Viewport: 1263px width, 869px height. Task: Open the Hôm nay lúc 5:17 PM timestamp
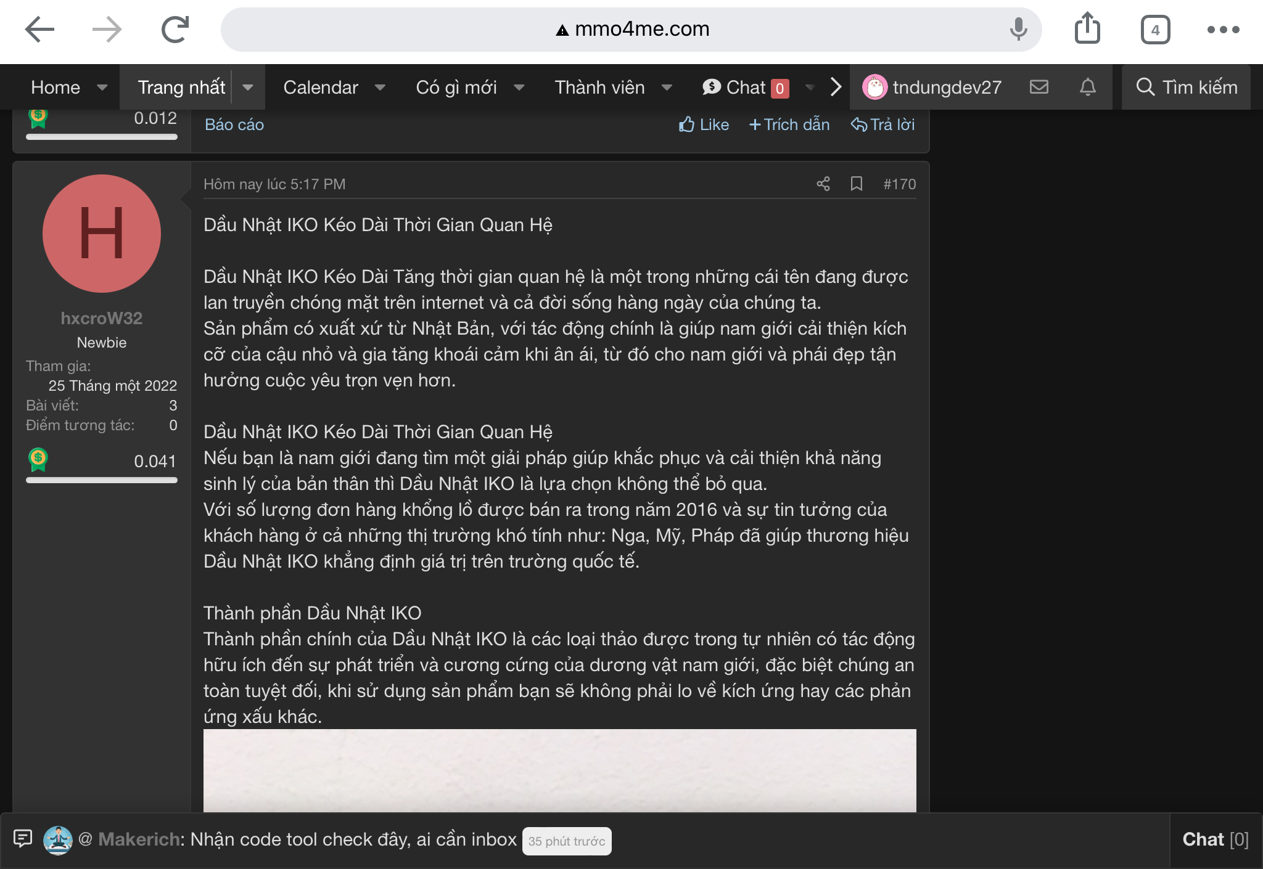tap(274, 184)
